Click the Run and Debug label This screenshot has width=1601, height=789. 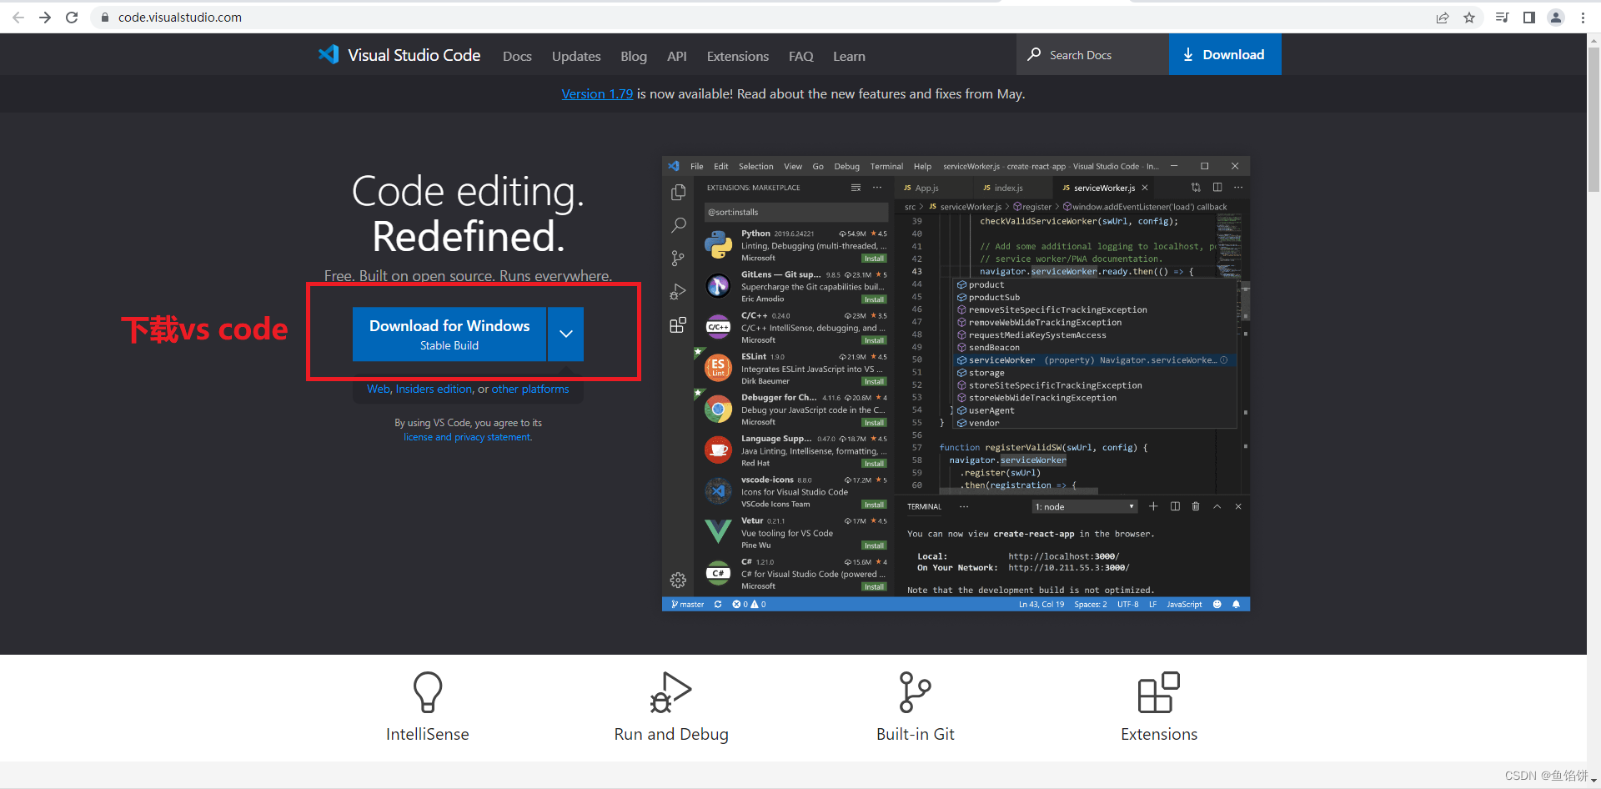tap(671, 734)
